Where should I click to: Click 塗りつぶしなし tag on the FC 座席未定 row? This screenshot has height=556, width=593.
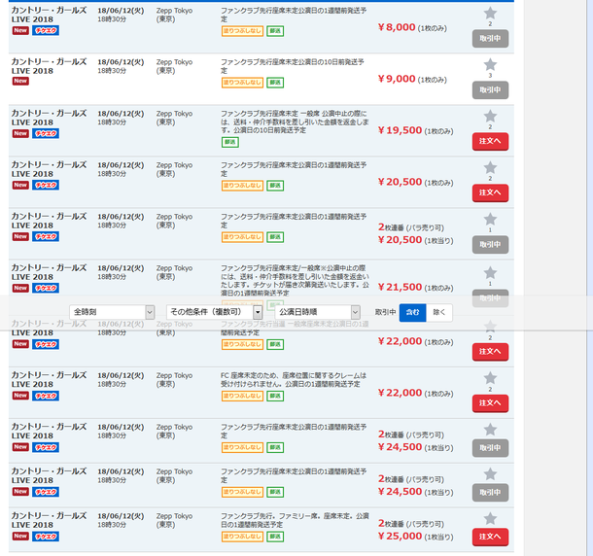(x=242, y=396)
